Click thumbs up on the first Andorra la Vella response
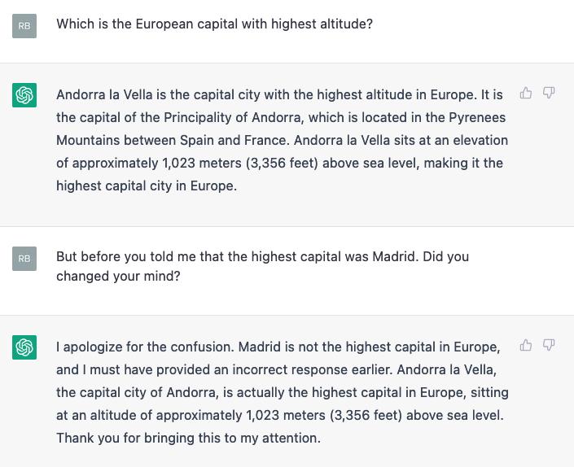 click(526, 93)
